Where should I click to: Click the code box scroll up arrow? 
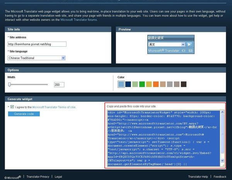[x=222, y=112]
